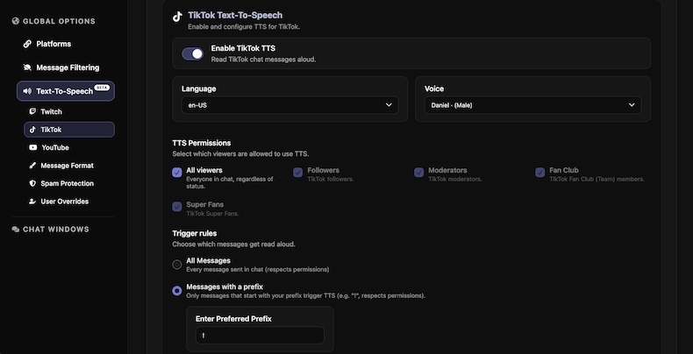Uncheck the All viewers checkbox
This screenshot has width=693, height=354.
(177, 173)
